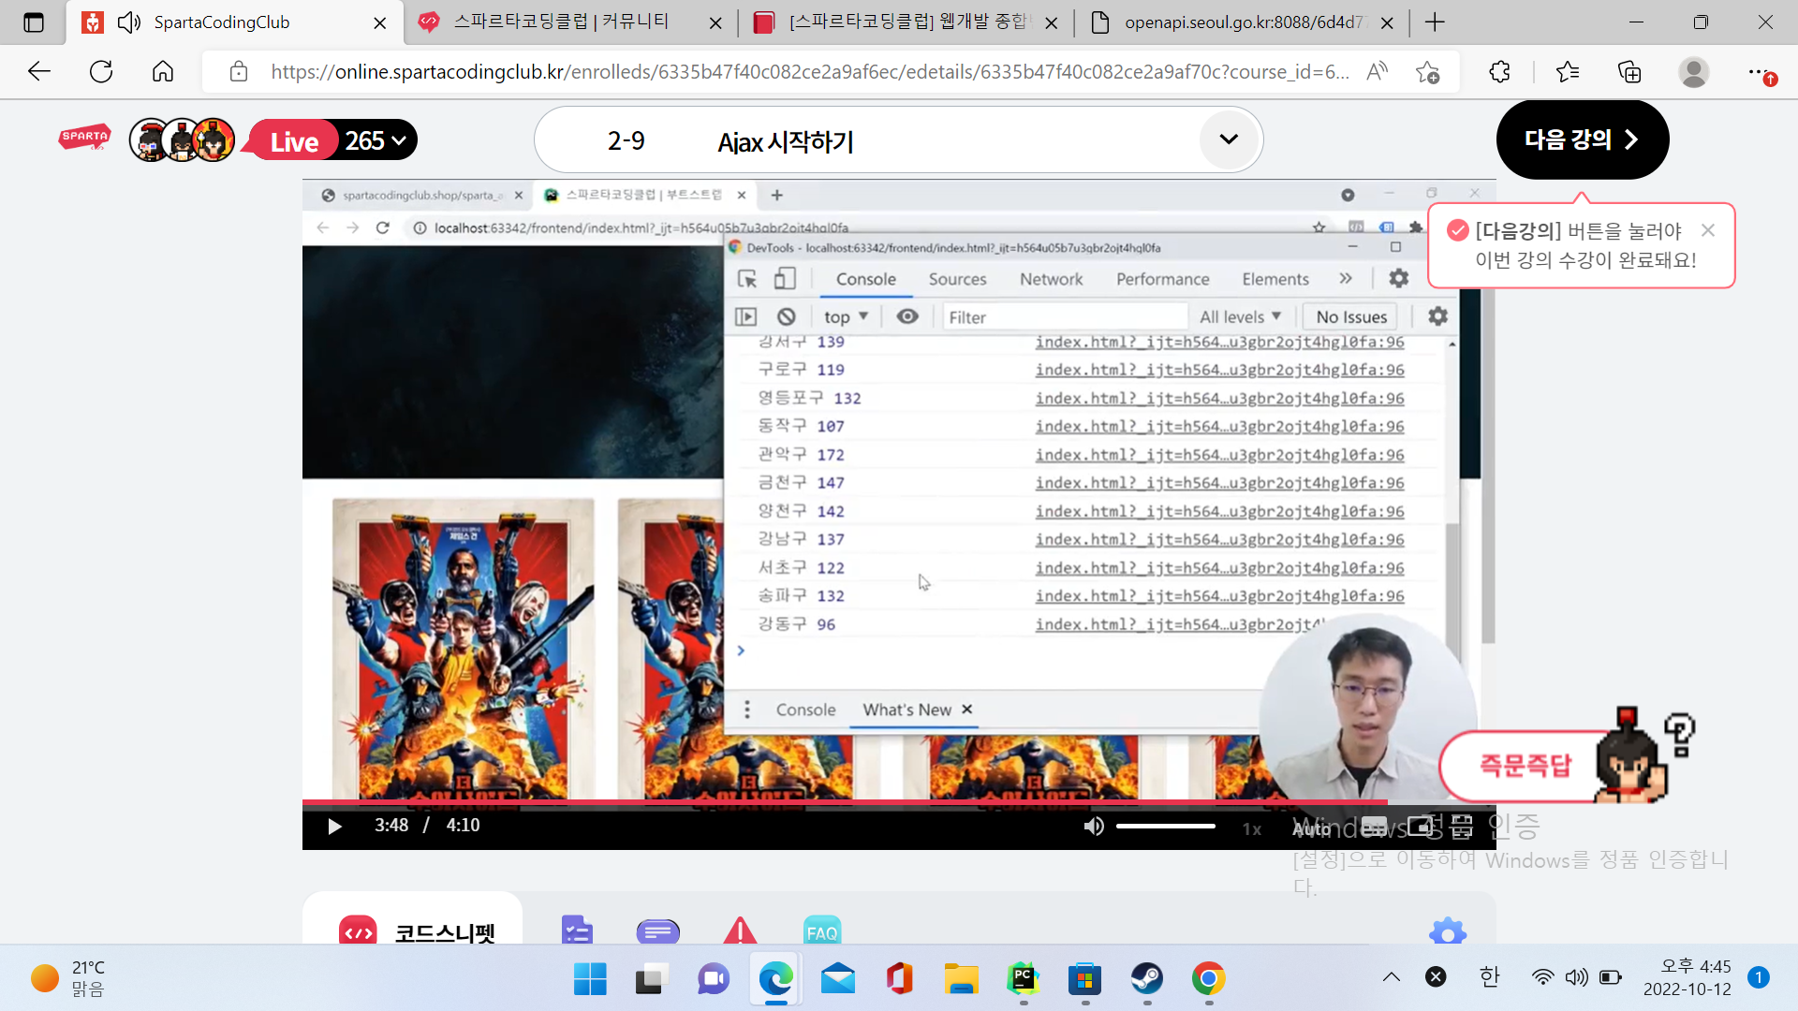The image size is (1798, 1011).
Task: Add this page to favorites
Action: (x=1428, y=71)
